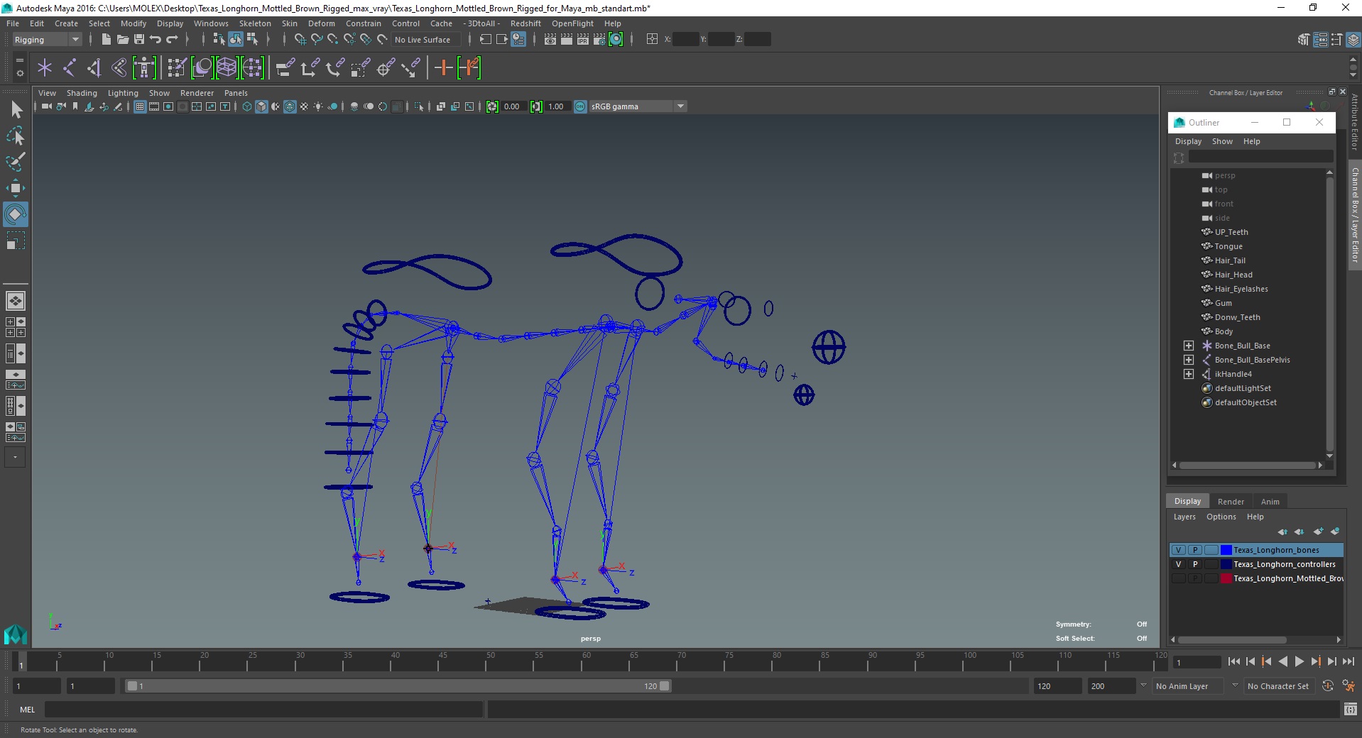Click the range slider bar

398,686
